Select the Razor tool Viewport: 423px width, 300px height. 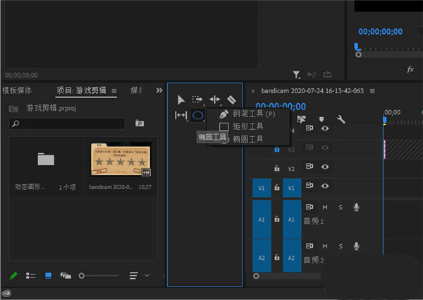(232, 100)
